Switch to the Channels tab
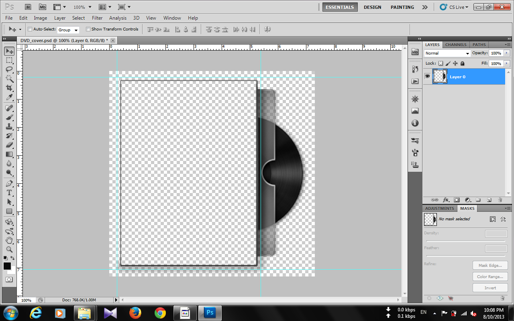Image resolution: width=514 pixels, height=321 pixels. click(x=456, y=45)
